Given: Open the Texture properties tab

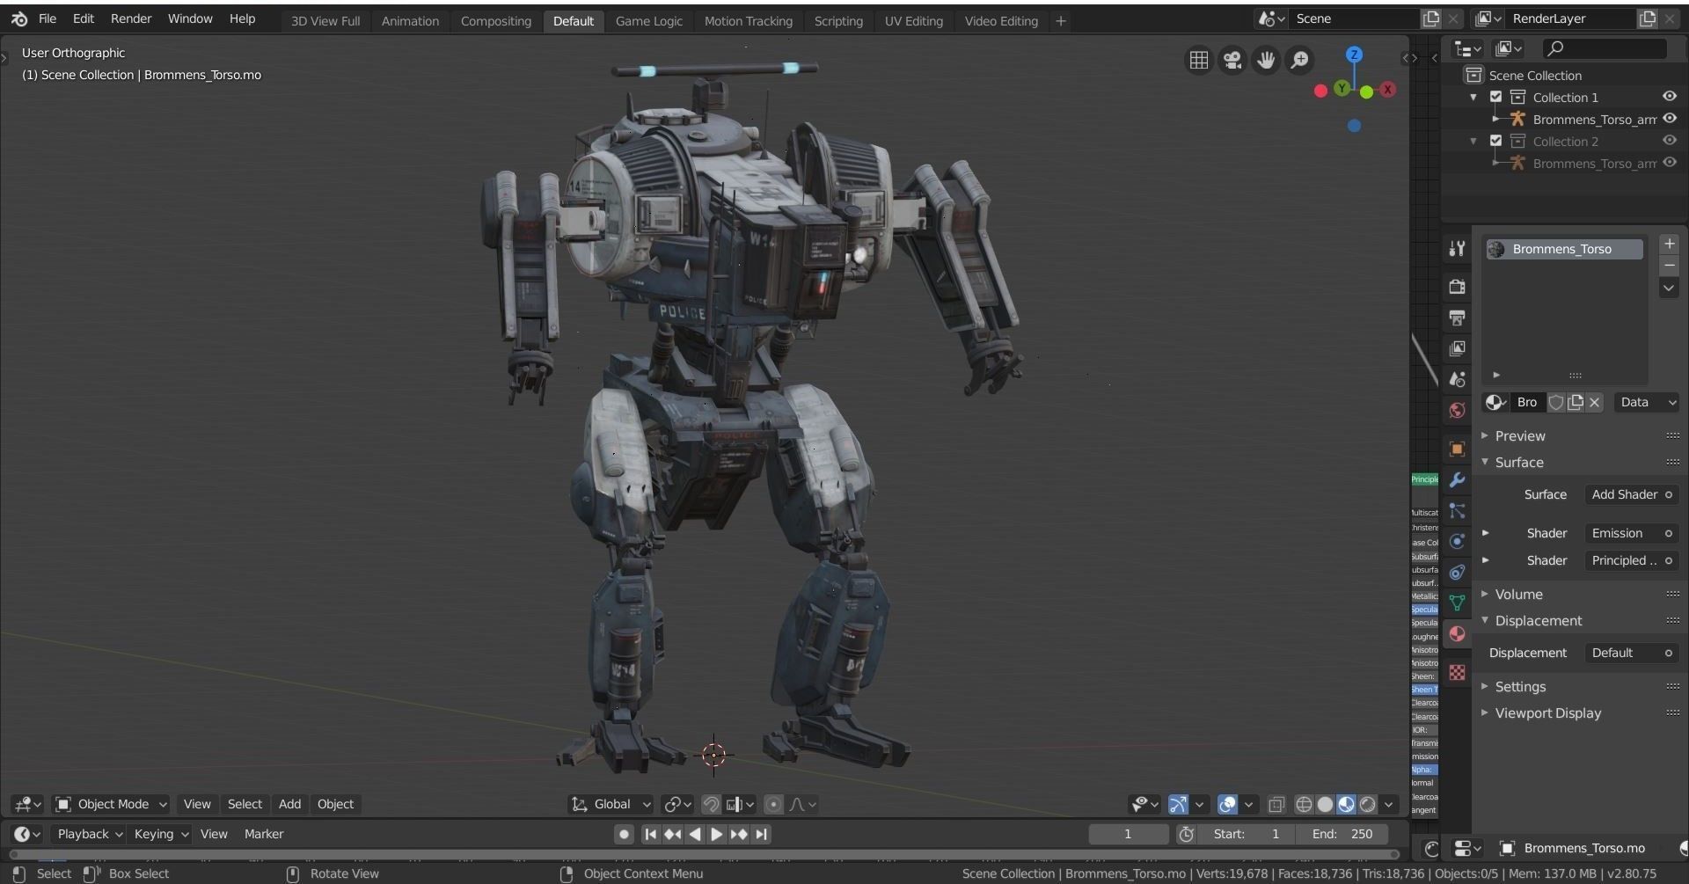Looking at the screenshot, I should click(1457, 672).
